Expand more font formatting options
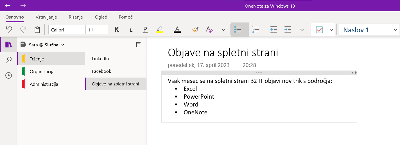The height and width of the screenshot is (145, 400). [223, 30]
